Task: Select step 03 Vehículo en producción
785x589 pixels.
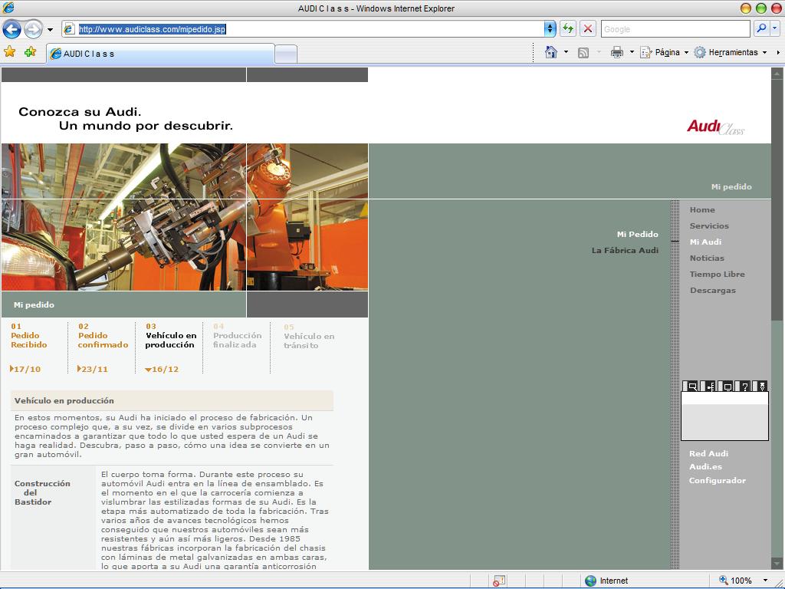Action: pos(171,336)
